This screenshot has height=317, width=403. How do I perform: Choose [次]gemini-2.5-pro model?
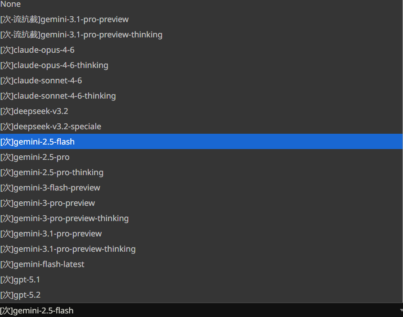[x=35, y=157]
